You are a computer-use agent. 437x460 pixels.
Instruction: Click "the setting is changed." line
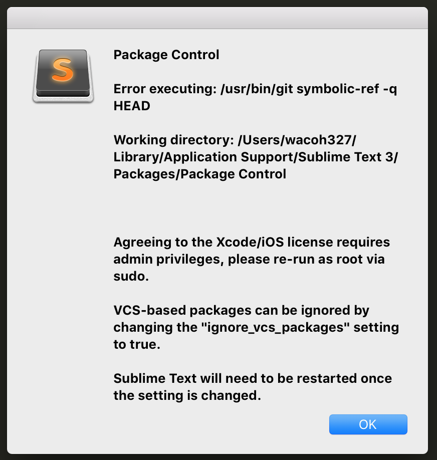point(187,395)
